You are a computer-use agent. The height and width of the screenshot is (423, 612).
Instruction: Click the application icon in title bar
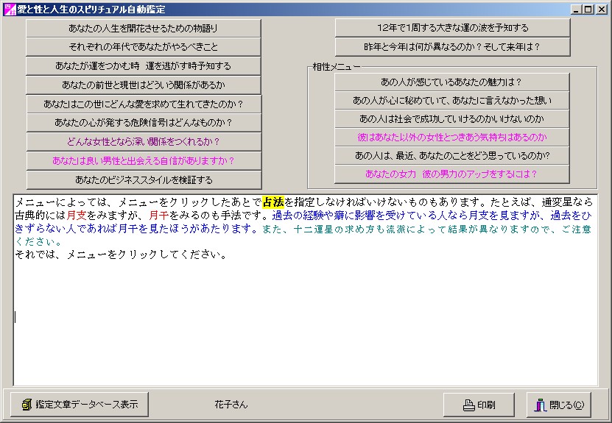[x=10, y=9]
